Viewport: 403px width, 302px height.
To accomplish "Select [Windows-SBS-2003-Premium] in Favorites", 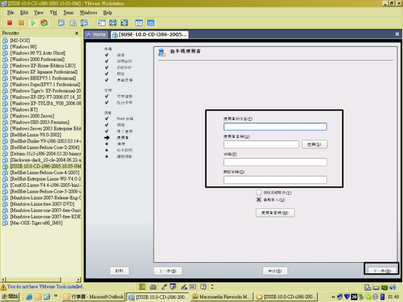I will coord(40,122).
